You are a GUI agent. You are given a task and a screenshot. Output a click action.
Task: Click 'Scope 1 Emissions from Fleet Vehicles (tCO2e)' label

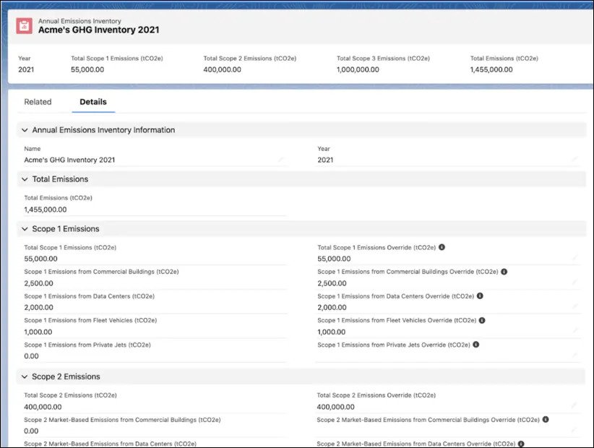90,320
